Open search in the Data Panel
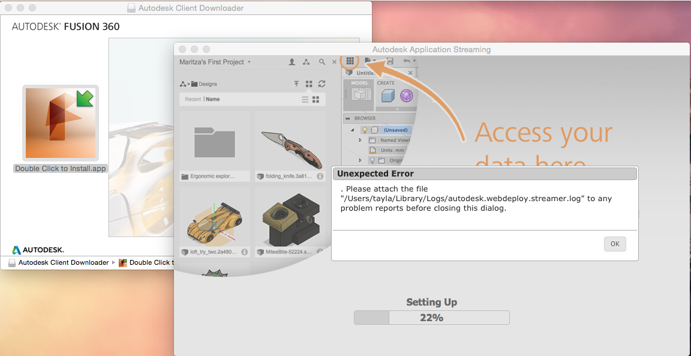This screenshot has height=356, width=691. (322, 62)
